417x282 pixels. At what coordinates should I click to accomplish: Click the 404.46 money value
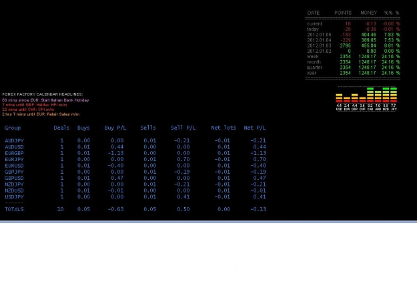[x=368, y=35]
